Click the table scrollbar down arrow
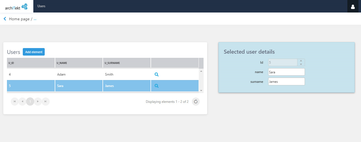 201,90
